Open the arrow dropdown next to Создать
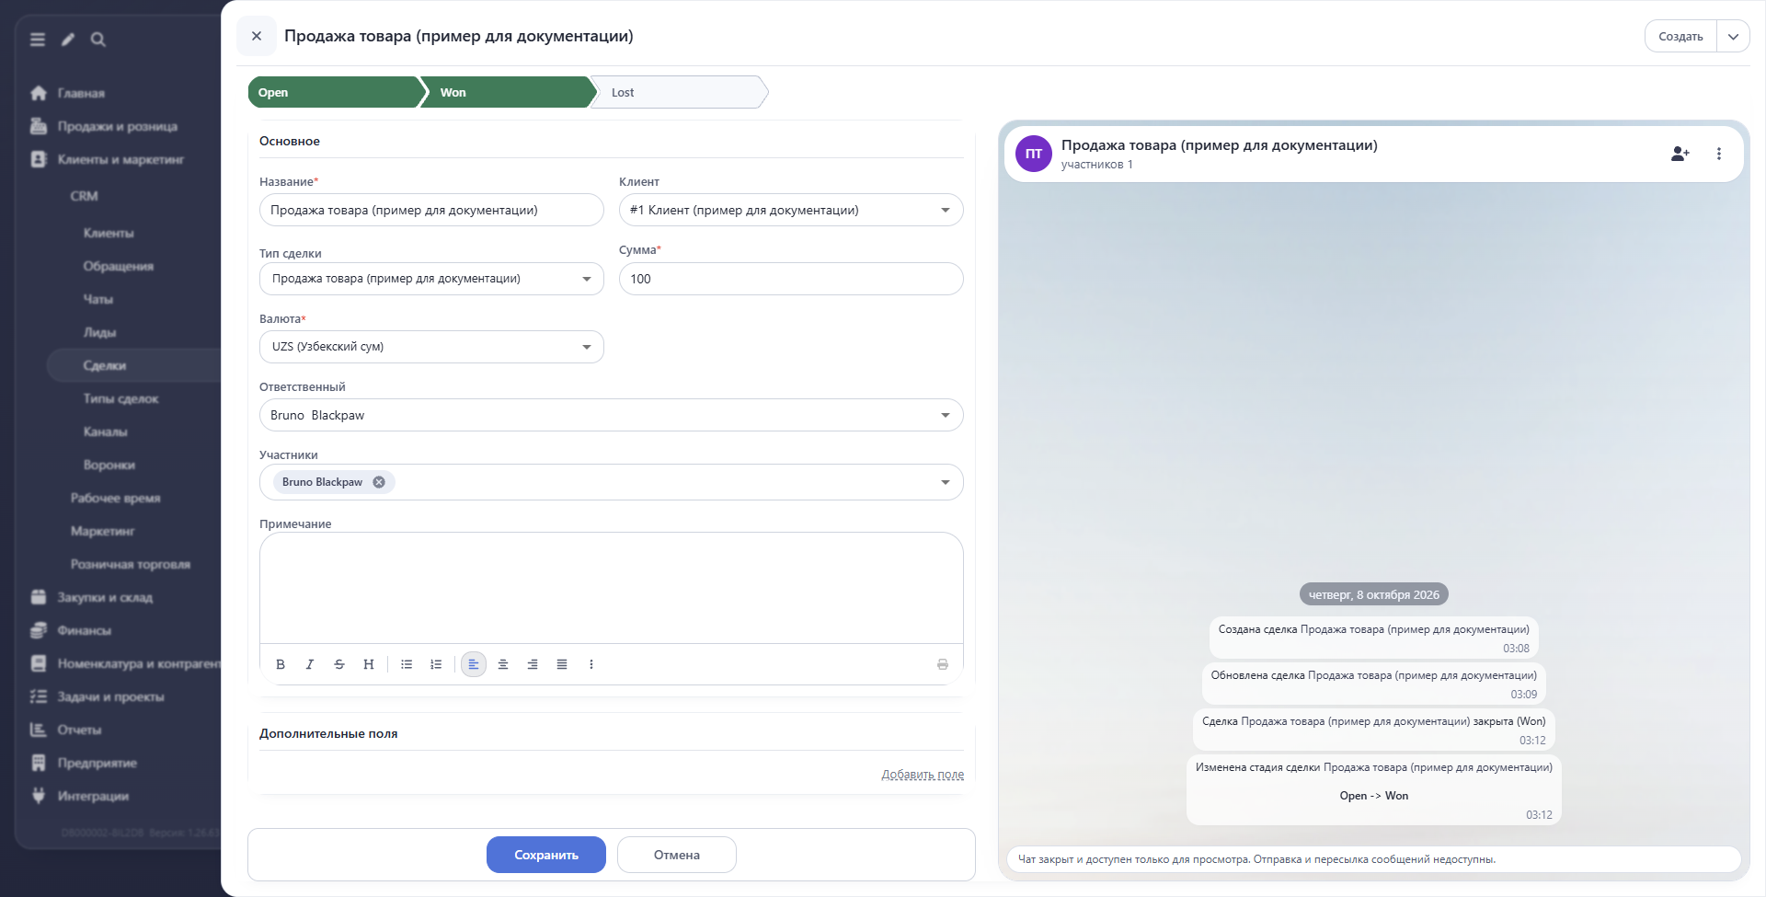This screenshot has width=1766, height=897. [x=1733, y=37]
